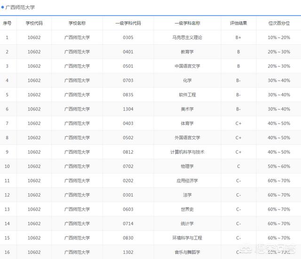
Task: Click the 评估结果 column header
Action: tap(238, 23)
